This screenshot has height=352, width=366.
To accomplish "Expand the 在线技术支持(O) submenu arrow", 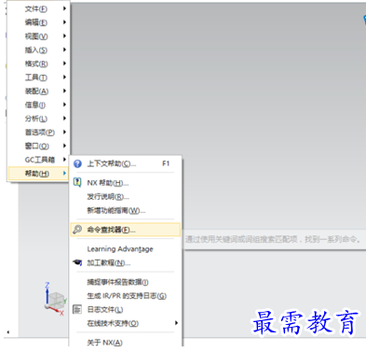I will pyautogui.click(x=176, y=323).
